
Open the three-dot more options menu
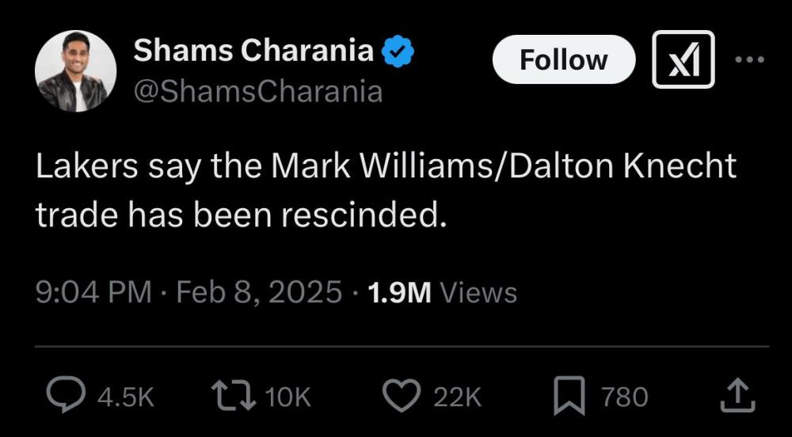point(749,59)
